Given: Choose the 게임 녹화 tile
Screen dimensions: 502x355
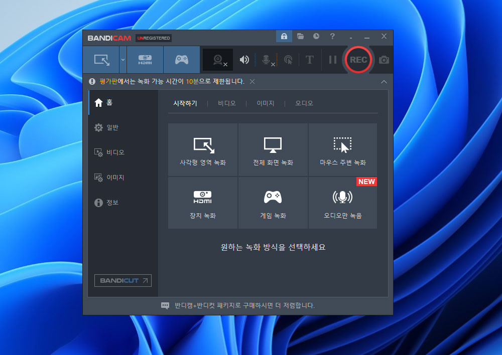Looking at the screenshot, I should (x=273, y=203).
